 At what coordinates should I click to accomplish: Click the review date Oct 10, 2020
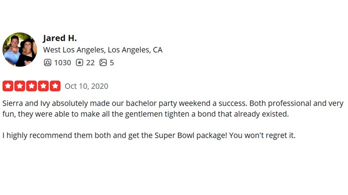coord(86,86)
